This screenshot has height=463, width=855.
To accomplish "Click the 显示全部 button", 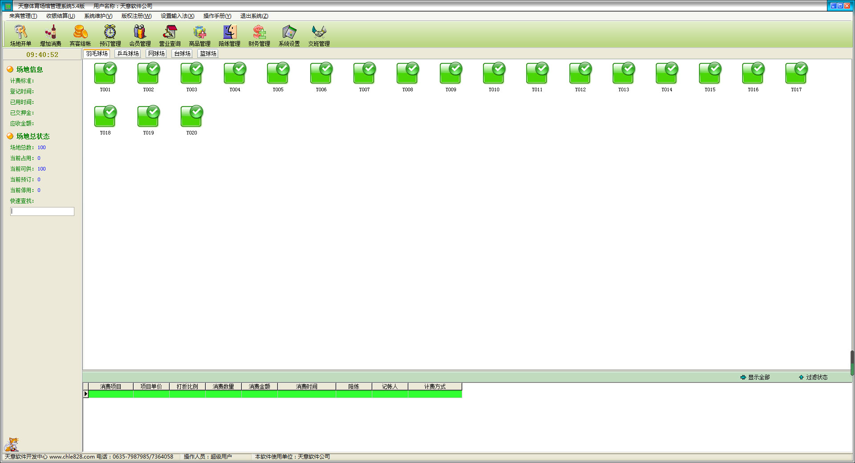I will coord(755,377).
